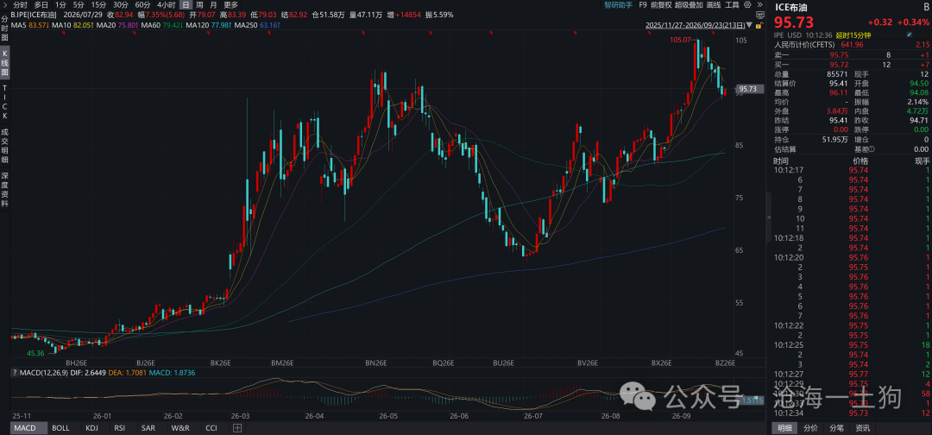Select the 1分 one-minute period

(x=60, y=4)
